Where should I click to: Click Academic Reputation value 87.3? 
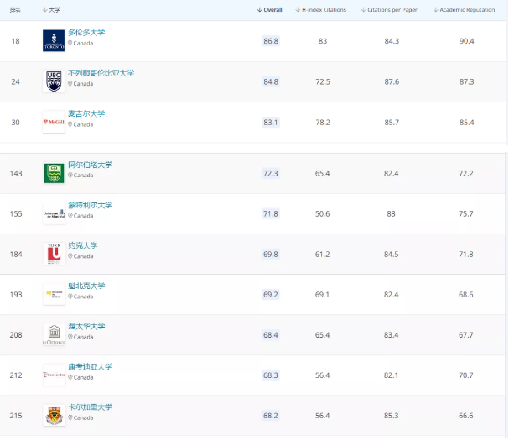[466, 81]
